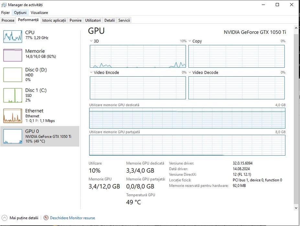Viewport: 300px width, 226px height.
Task: Open the Video Decode engine dropdown
Action: coord(190,72)
